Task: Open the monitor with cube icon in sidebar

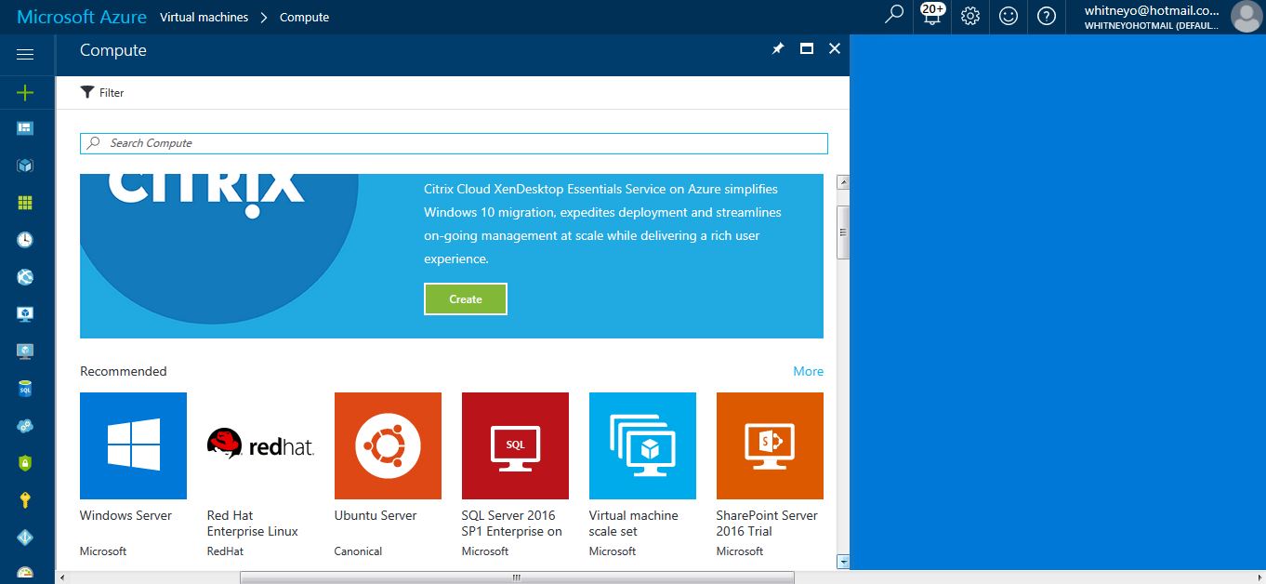Action: [x=25, y=314]
